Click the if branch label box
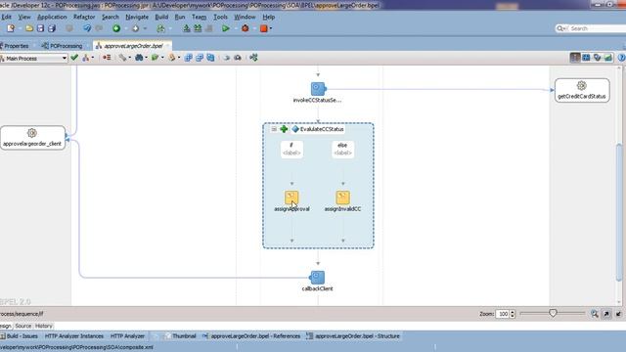The width and height of the screenshot is (626, 352). click(x=291, y=150)
